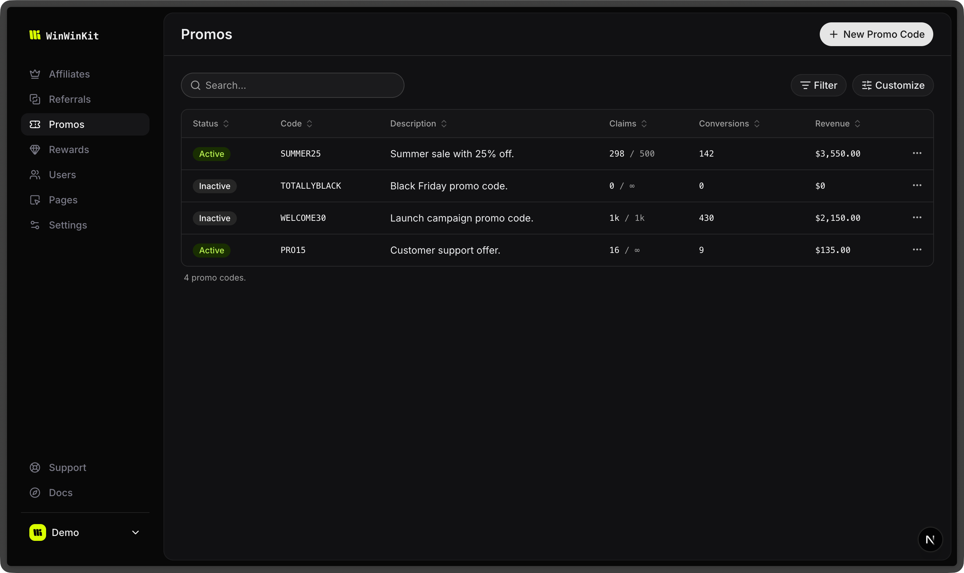Open the Docs link
The height and width of the screenshot is (573, 964).
click(85, 493)
